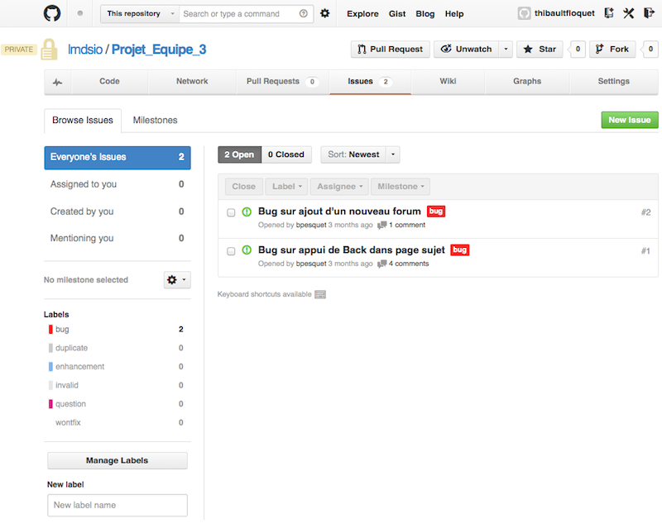
Task: Open the Pulse activity tab icon
Action: 57,82
